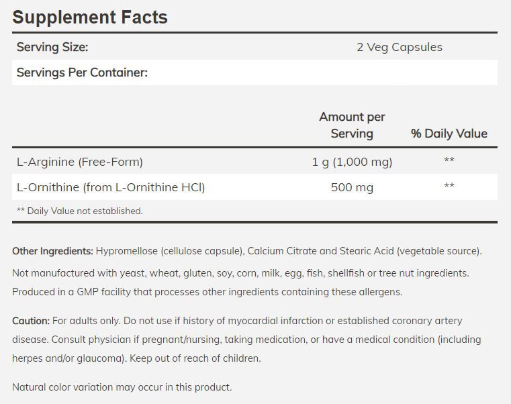Click the % Daily Value column header
511x404 pixels.
coord(449,134)
